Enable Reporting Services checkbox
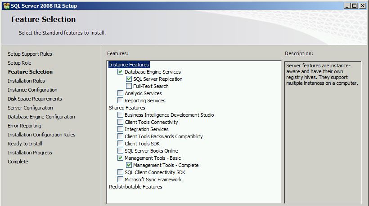The width and height of the screenshot is (369, 206). [120, 101]
